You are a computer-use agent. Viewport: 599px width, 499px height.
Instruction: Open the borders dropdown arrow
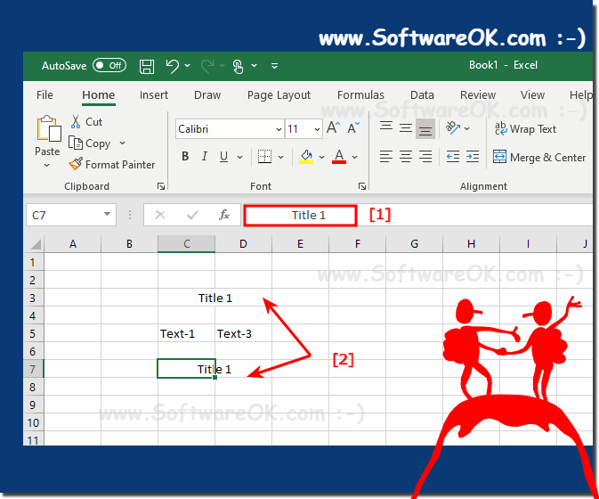point(280,157)
